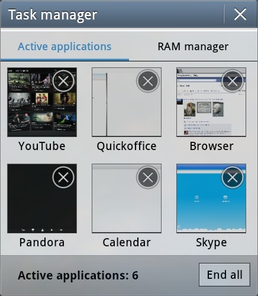
Task: End the YouTube app with its X icon
Action: [x=63, y=81]
